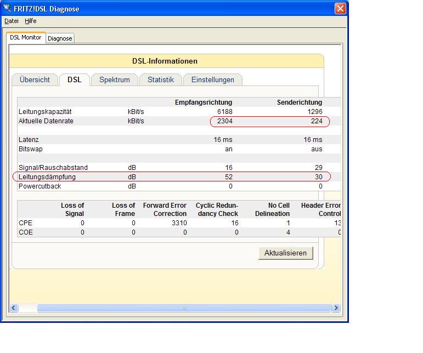Click the Forward Error Correction header
This screenshot has width=423, height=353.
tap(165, 209)
